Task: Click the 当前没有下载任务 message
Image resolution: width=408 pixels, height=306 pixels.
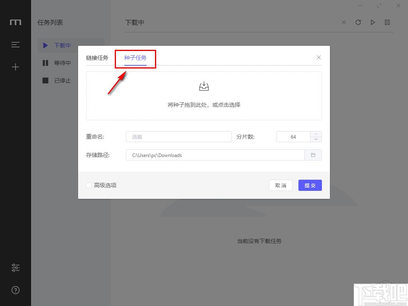Action: pos(259,241)
